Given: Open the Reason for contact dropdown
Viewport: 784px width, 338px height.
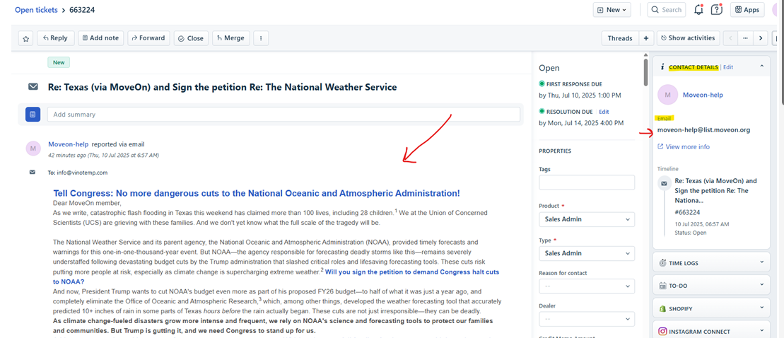Looking at the screenshot, I should click(587, 286).
